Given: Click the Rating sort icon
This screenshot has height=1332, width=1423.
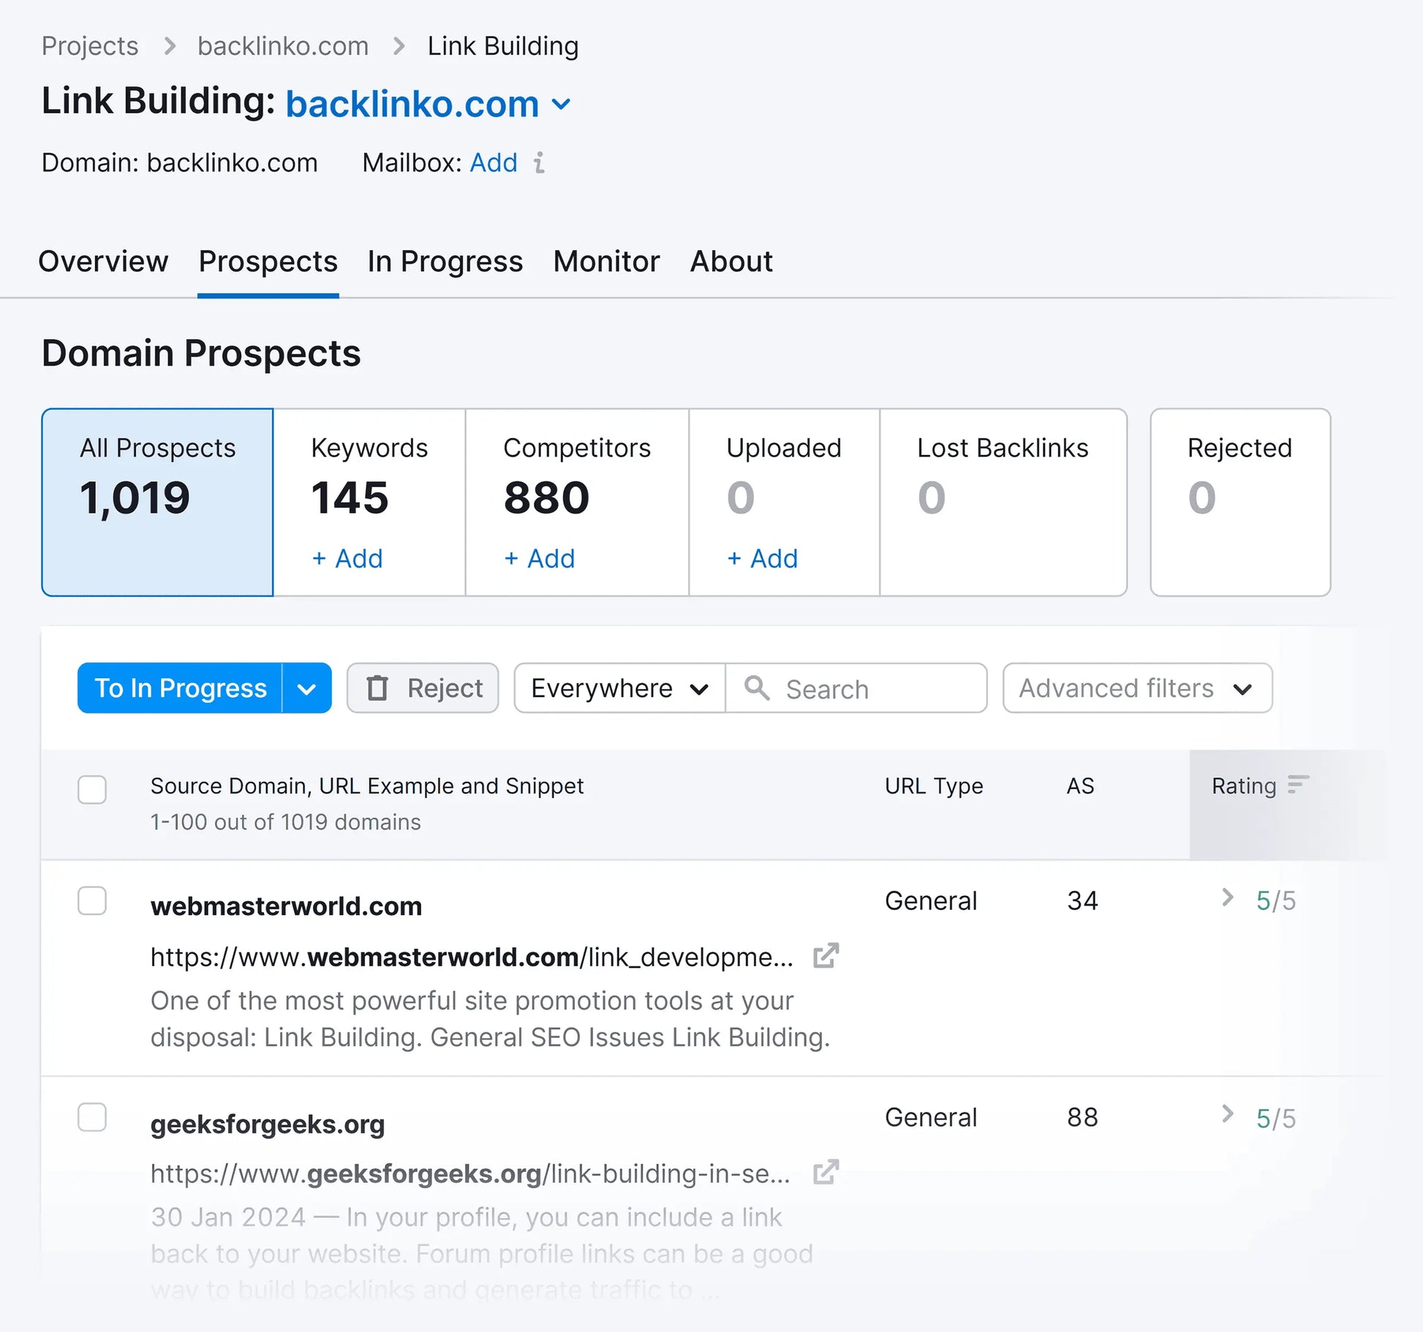Looking at the screenshot, I should [x=1298, y=785].
